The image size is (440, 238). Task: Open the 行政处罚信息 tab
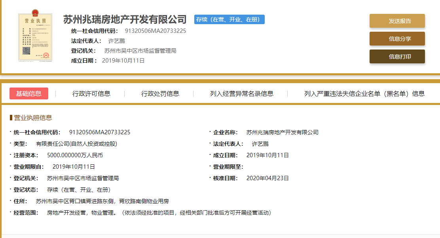(160, 93)
